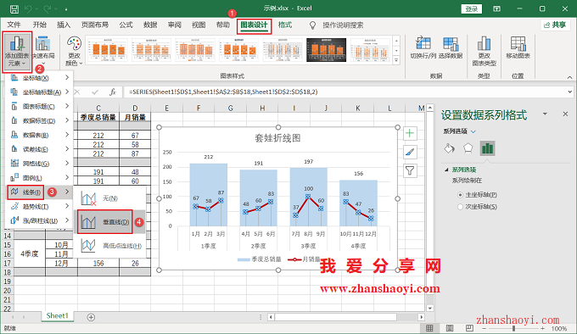Switch to Page Layout view in status bar

coord(450,328)
